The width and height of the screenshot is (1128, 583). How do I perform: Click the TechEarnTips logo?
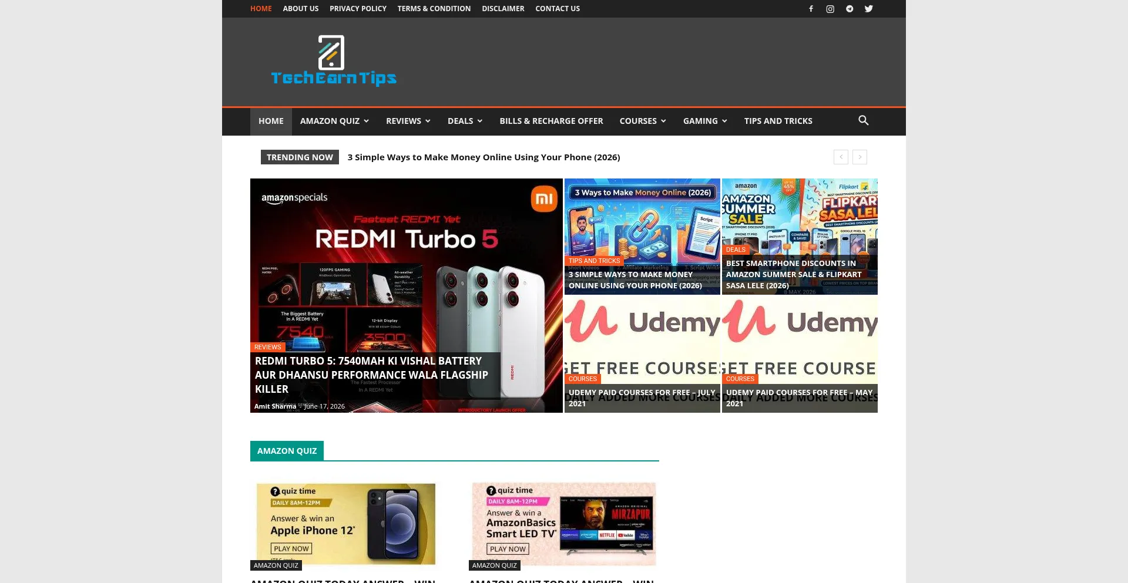(333, 62)
